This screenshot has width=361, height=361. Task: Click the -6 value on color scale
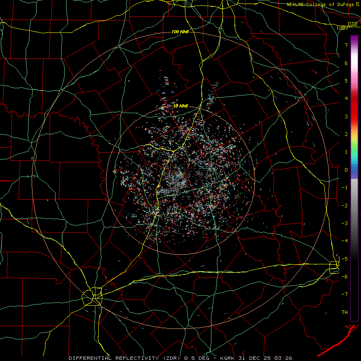click(x=345, y=277)
